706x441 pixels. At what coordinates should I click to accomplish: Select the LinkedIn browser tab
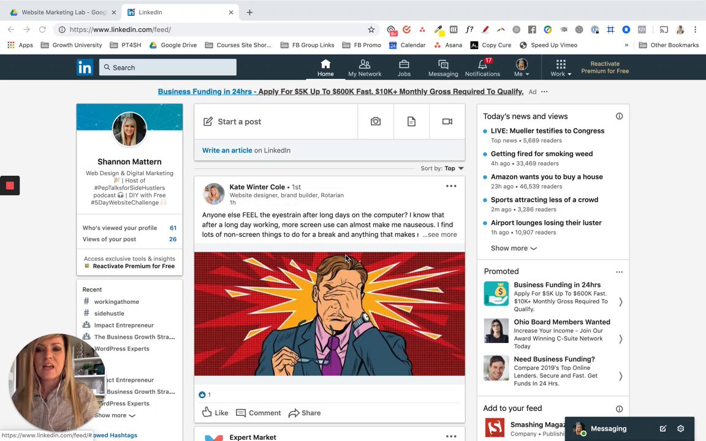180,12
